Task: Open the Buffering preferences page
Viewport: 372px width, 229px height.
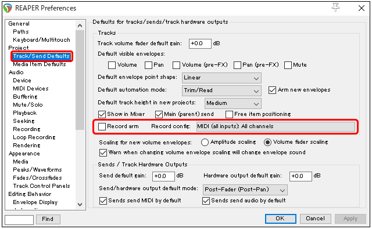Action: pos(26,97)
